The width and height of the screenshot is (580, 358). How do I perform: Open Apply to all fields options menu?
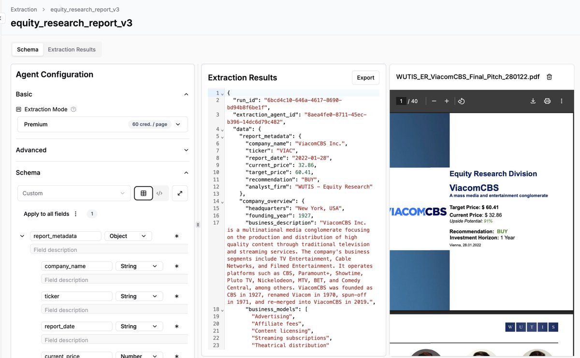coord(75,214)
